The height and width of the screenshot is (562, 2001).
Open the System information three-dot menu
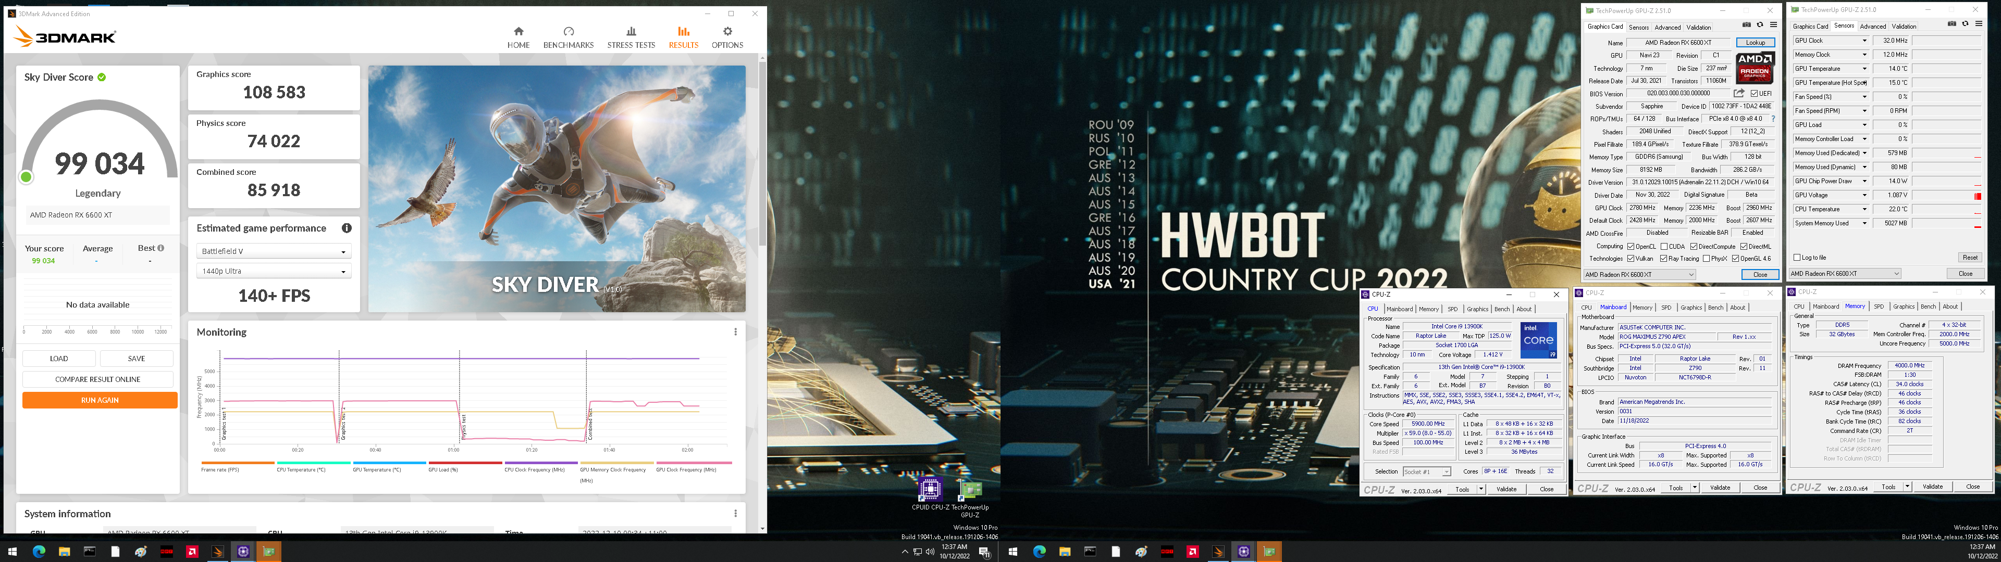click(736, 513)
